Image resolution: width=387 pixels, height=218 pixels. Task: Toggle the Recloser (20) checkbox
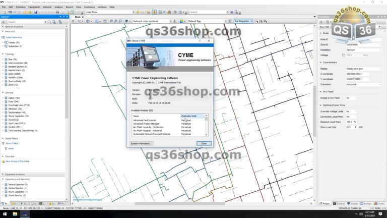(x=6, y=109)
